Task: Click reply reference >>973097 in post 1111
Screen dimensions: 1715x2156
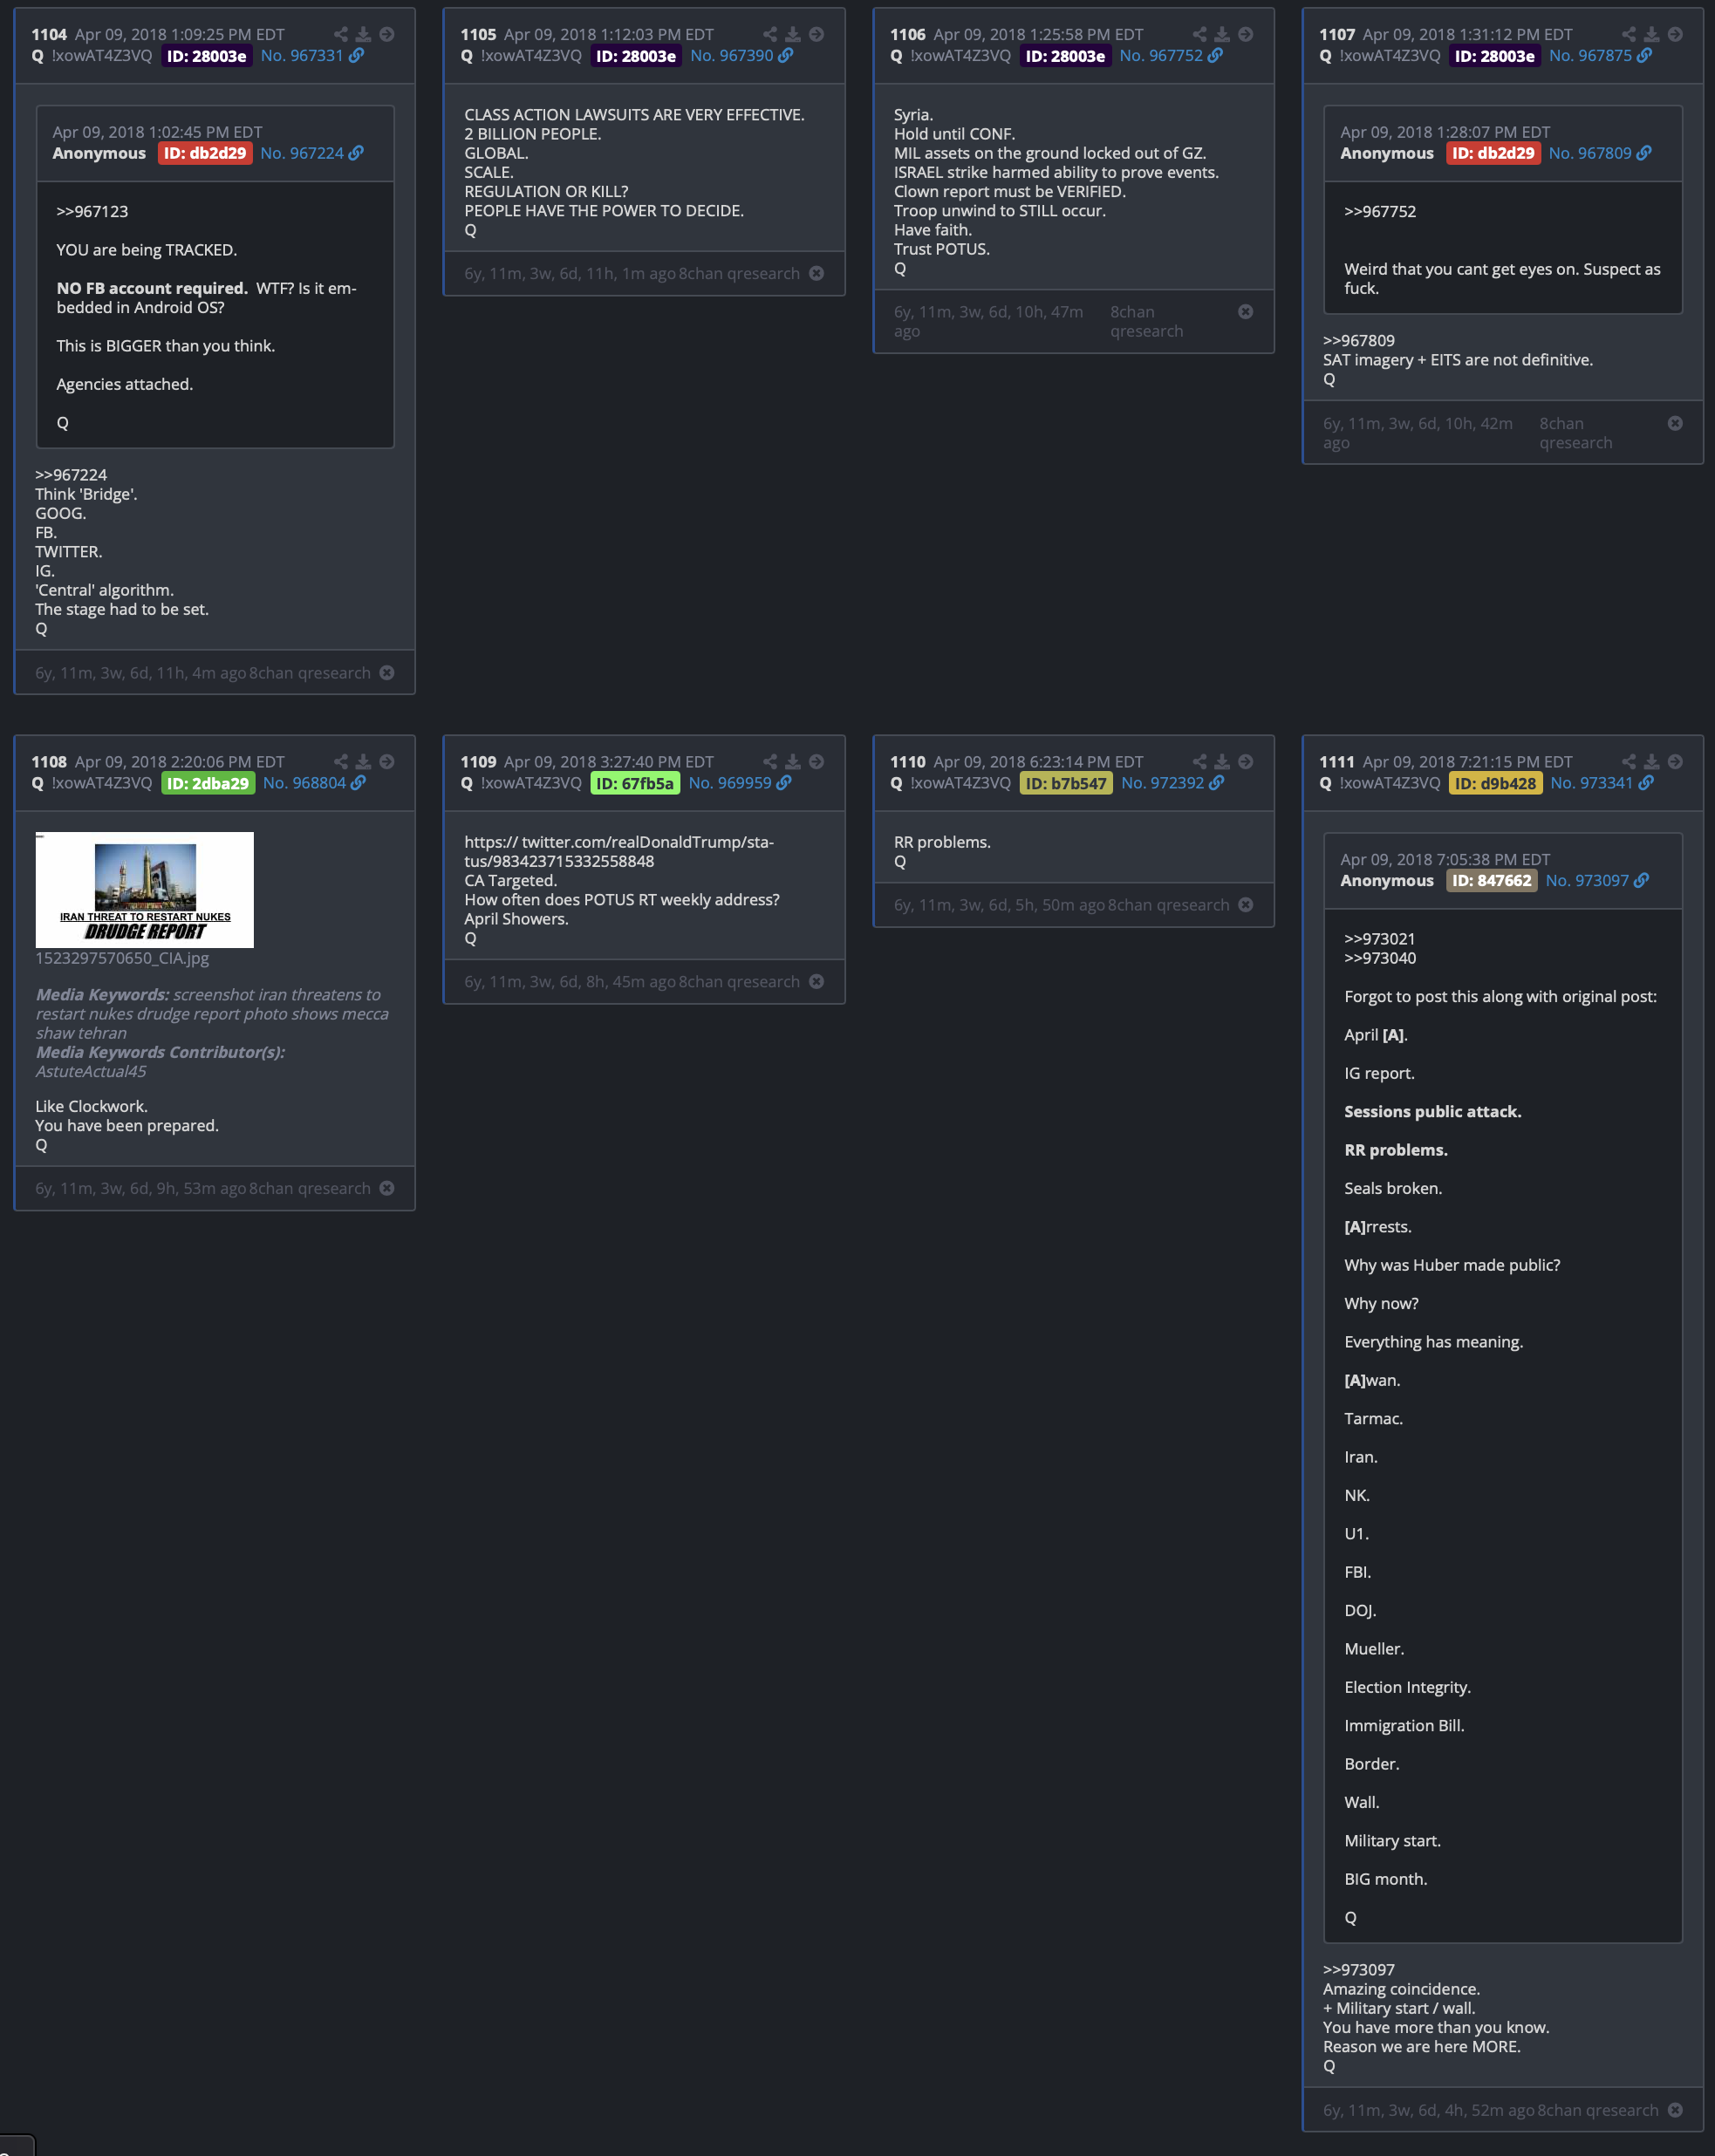Action: click(1358, 1969)
